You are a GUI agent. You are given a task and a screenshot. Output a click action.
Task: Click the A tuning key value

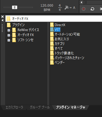click(74, 8)
